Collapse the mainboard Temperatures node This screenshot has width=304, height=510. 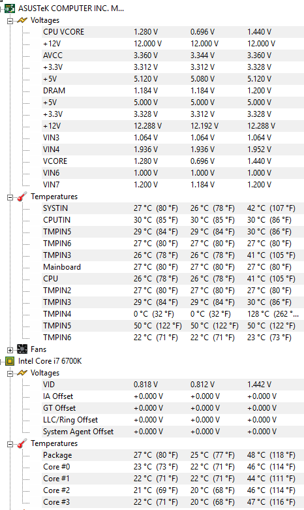pyautogui.click(x=10, y=197)
